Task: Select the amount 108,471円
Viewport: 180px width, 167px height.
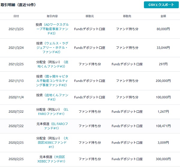Action: pyautogui.click(x=163, y=126)
